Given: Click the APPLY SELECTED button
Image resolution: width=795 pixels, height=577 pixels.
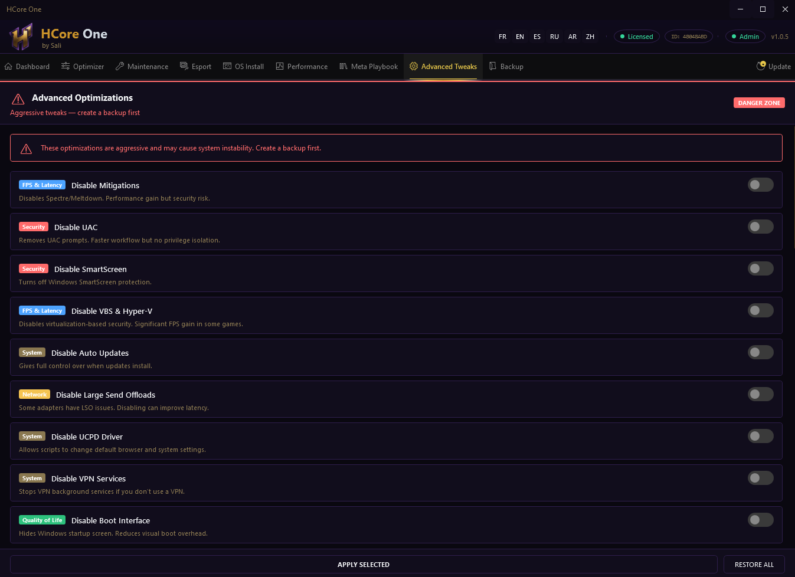Looking at the screenshot, I should tap(364, 565).
